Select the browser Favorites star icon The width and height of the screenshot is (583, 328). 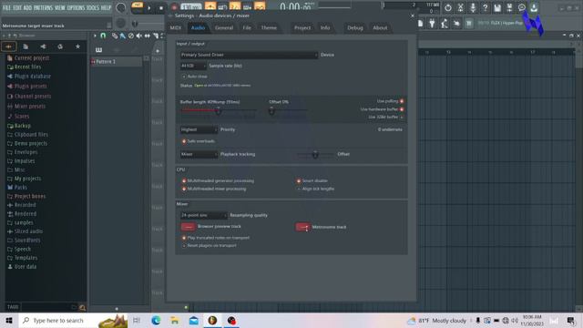tap(77, 46)
